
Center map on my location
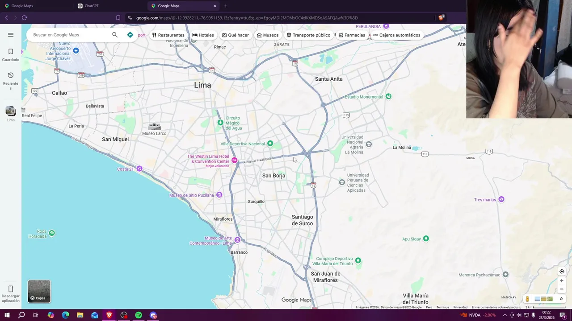562,272
